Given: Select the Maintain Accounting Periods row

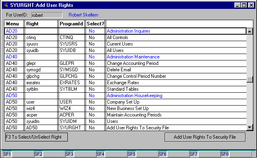Looking at the screenshot, I should tap(125, 115).
